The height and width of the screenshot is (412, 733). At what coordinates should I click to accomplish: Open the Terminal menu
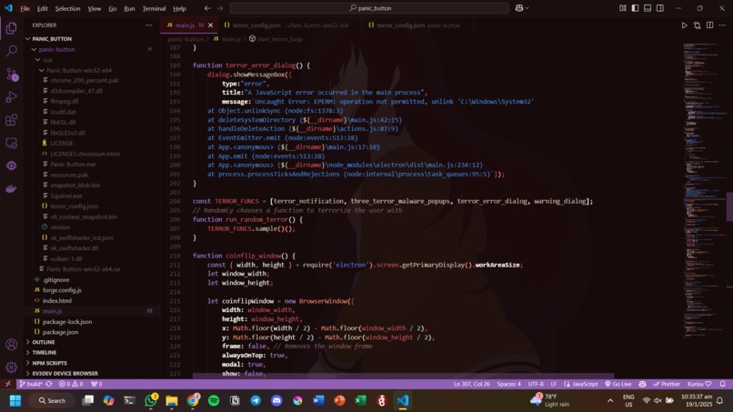click(154, 8)
